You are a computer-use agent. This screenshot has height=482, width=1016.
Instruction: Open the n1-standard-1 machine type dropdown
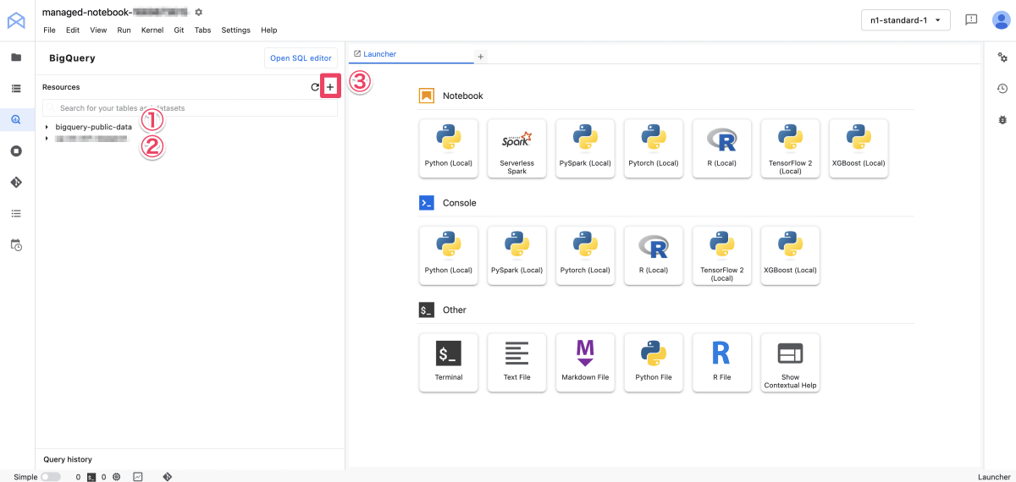pyautogui.click(x=905, y=20)
